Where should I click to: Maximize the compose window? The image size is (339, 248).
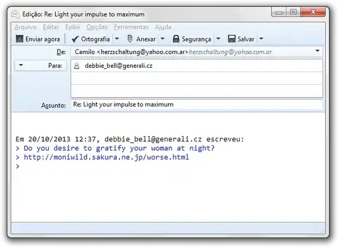(x=293, y=12)
